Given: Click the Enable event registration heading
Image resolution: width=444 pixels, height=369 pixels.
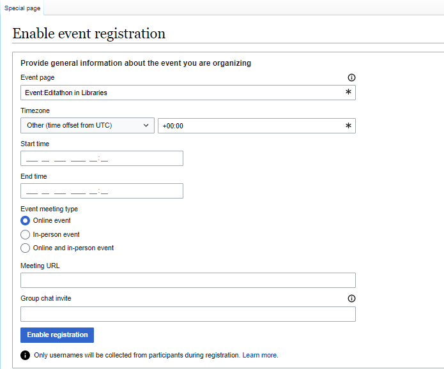Looking at the screenshot, I should (x=89, y=34).
